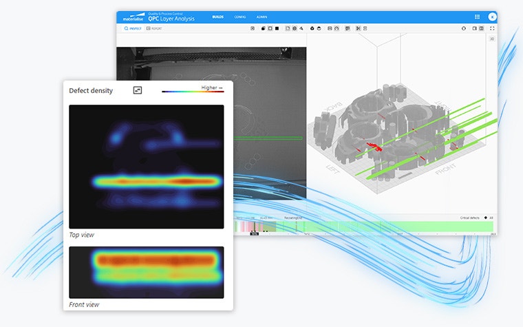The image size is (523, 327).
Task: Open the Top view defect heatmap
Action: tap(147, 167)
